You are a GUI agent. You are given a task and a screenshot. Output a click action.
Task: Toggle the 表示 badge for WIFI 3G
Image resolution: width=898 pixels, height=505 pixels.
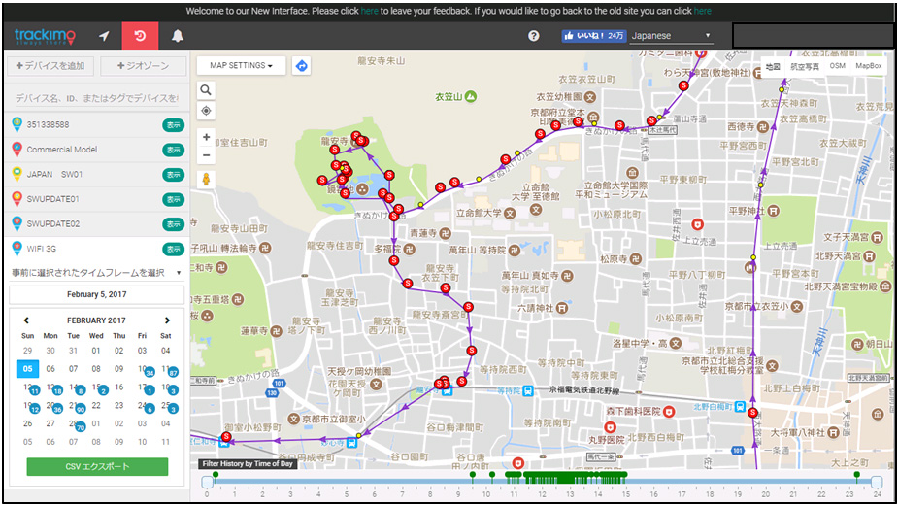(174, 249)
